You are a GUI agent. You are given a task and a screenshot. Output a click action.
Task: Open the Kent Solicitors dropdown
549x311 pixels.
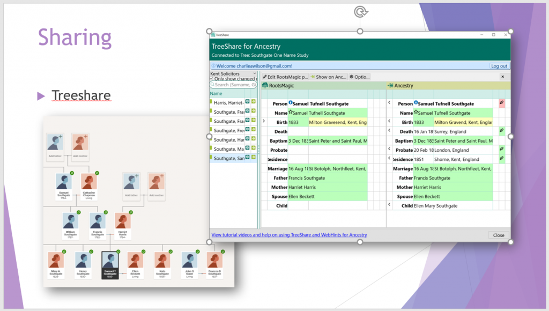coord(233,73)
